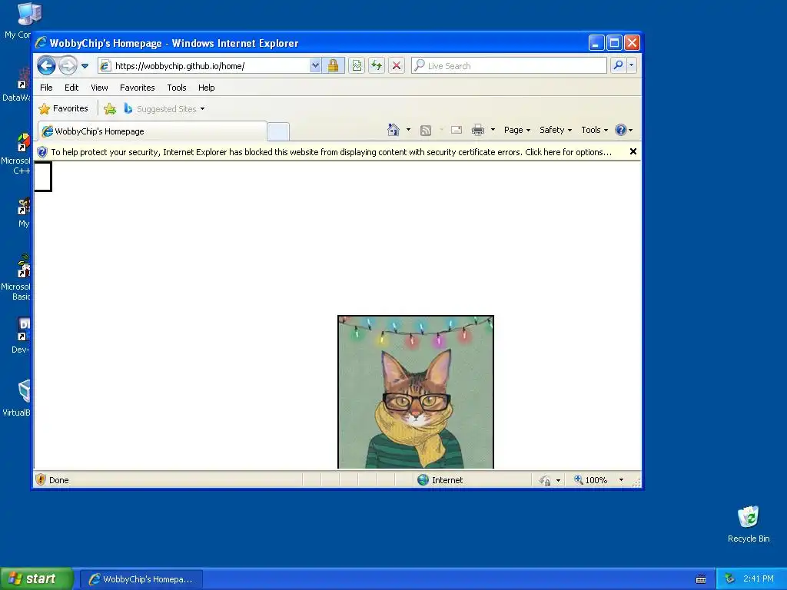This screenshot has height=590, width=787.
Task: Open the View menu
Action: 99,88
